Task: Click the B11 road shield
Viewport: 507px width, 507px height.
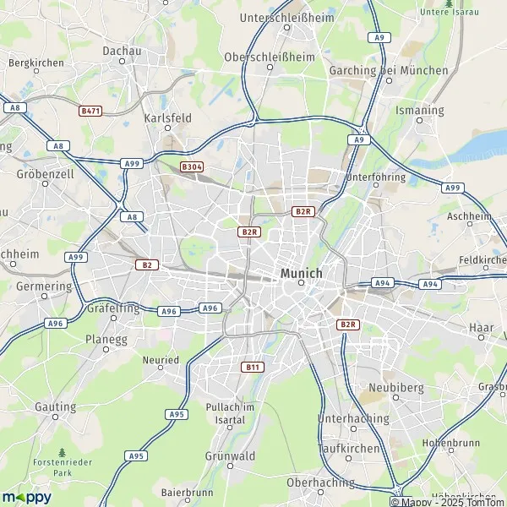Action: (253, 367)
